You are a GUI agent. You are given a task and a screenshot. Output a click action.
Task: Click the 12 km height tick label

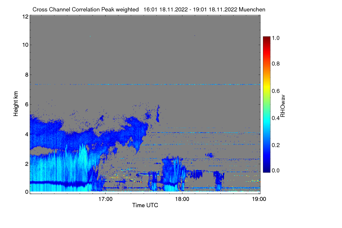25,17
